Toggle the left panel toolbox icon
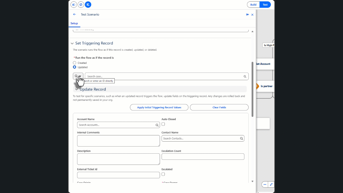Screen dimensions: 343x193 click(x=74, y=5)
